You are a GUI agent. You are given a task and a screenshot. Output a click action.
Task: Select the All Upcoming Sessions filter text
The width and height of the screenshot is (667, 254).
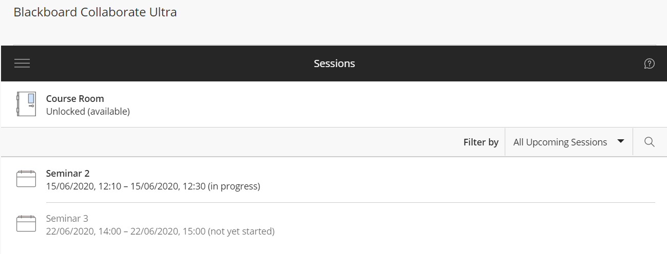pos(560,142)
